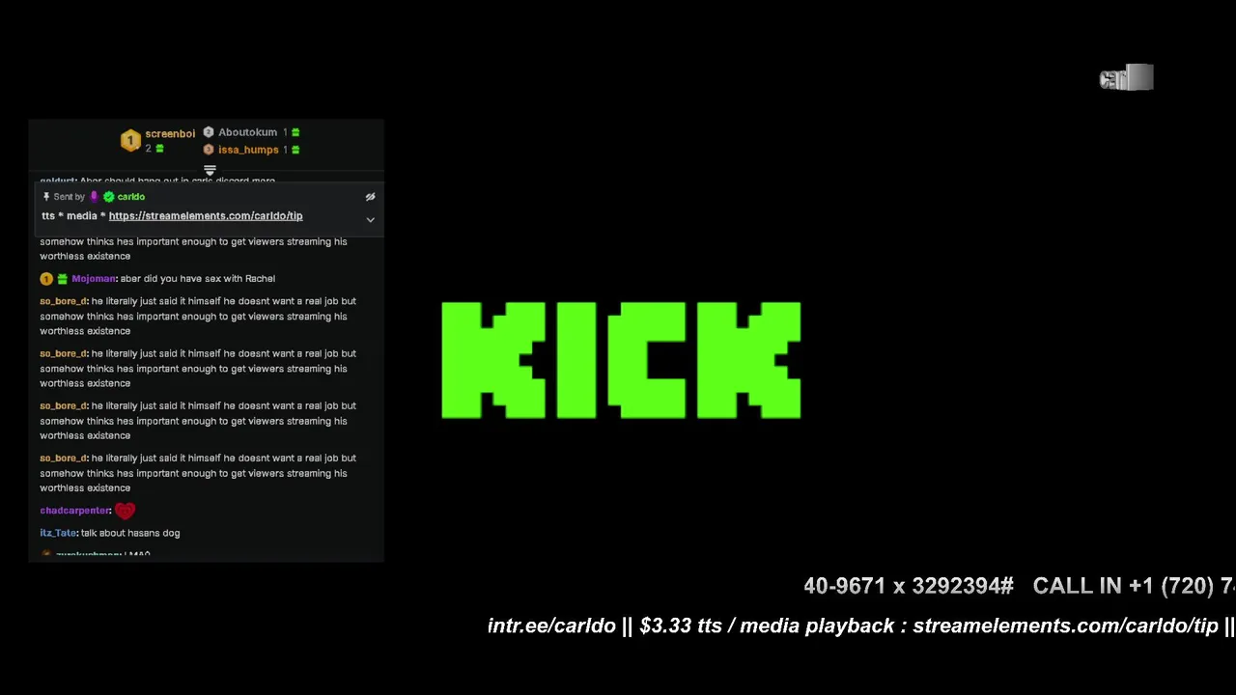Open the streamelements.com/carldo/tip link
1236x695 pixels.
tap(206, 216)
